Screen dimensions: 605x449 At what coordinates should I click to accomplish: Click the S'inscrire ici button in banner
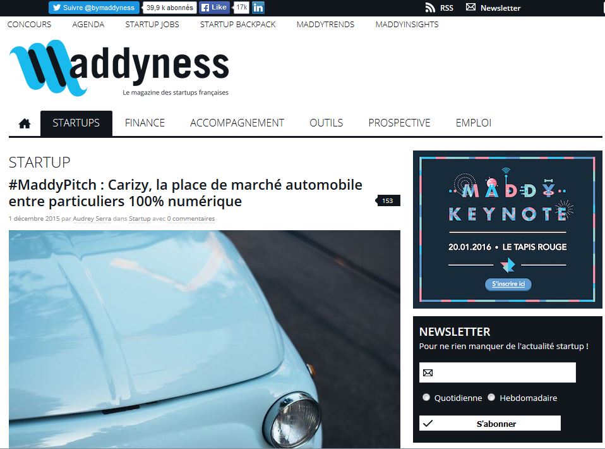coord(508,284)
